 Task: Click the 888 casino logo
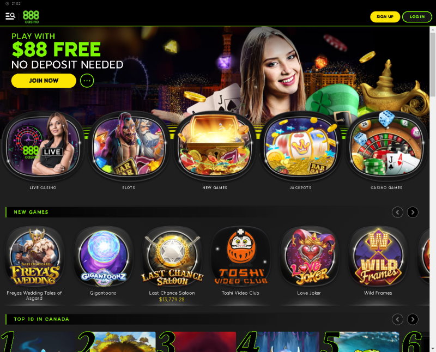31,17
